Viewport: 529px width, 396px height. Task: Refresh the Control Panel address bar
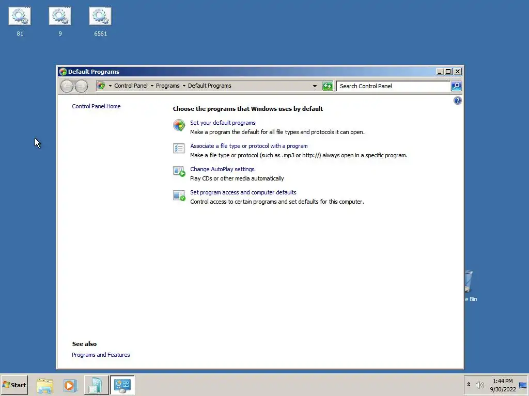point(327,86)
